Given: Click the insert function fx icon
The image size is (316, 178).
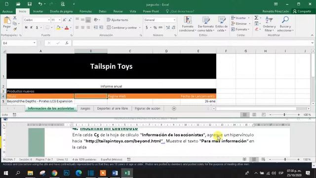Looking at the screenshot, I should tap(67, 43).
